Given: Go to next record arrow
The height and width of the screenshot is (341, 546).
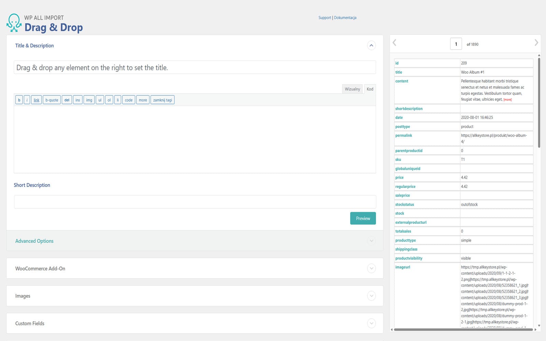Looking at the screenshot, I should tap(536, 43).
